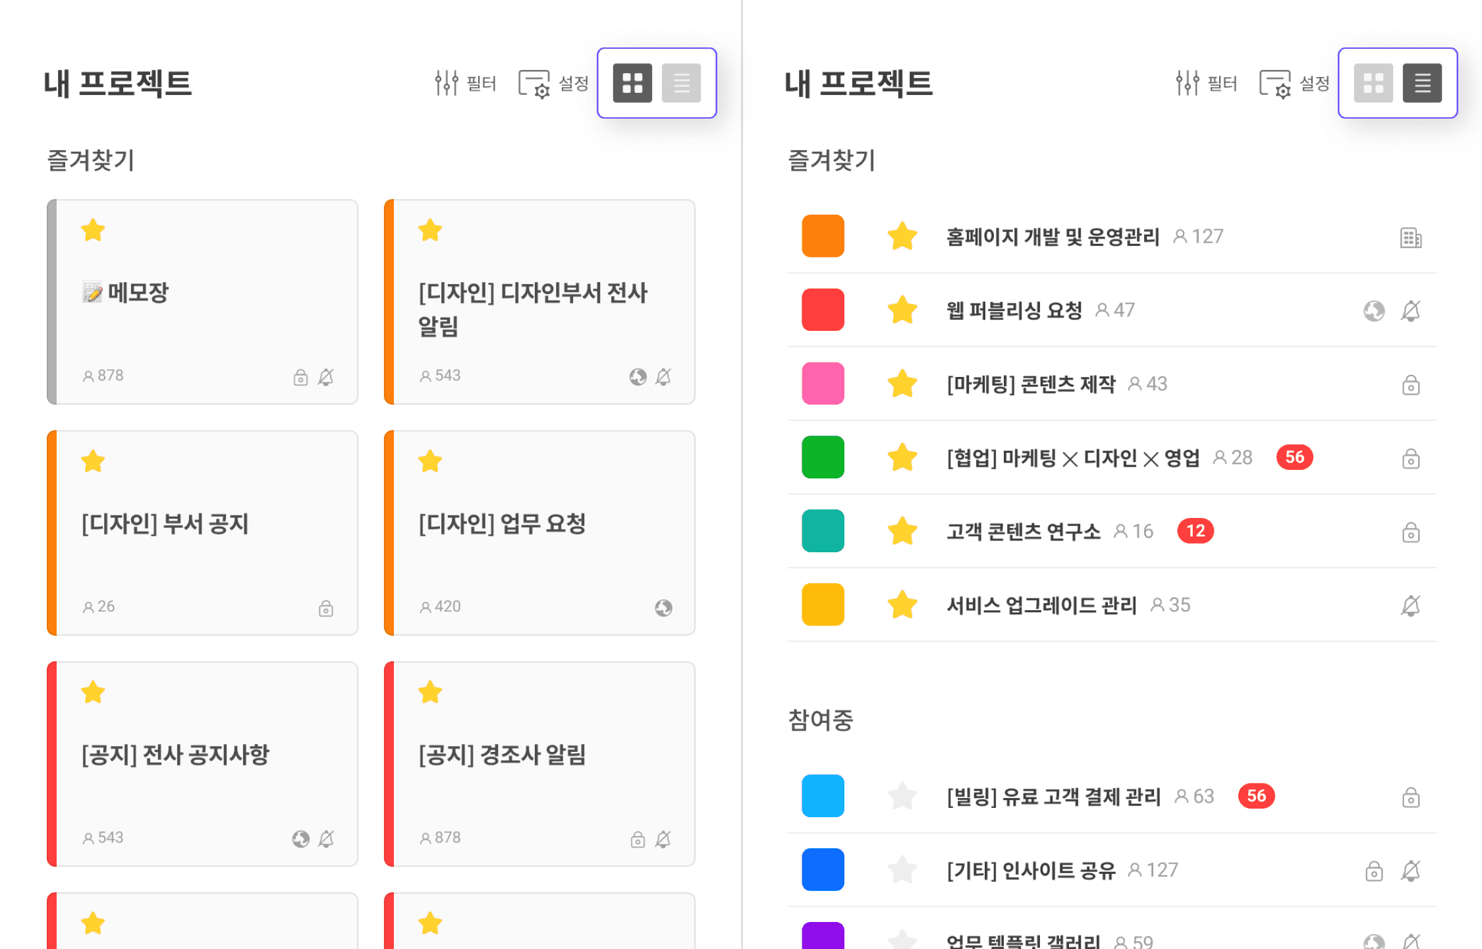Click company building icon for 홈페이지 개발 row

click(1410, 237)
